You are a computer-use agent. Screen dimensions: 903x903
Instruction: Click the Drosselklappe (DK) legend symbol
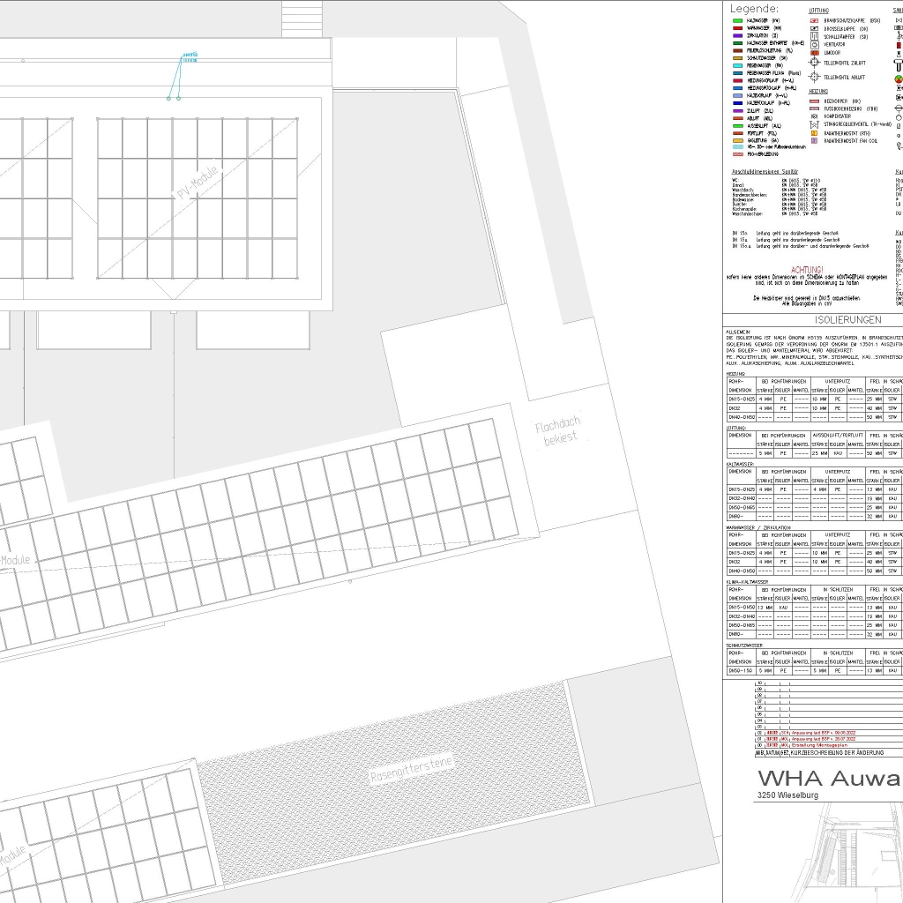[x=814, y=28]
